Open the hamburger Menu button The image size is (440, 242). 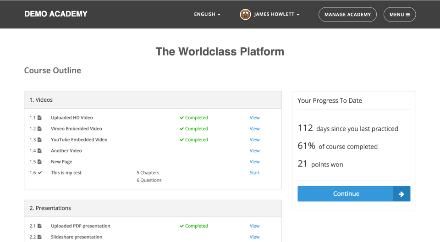point(399,14)
